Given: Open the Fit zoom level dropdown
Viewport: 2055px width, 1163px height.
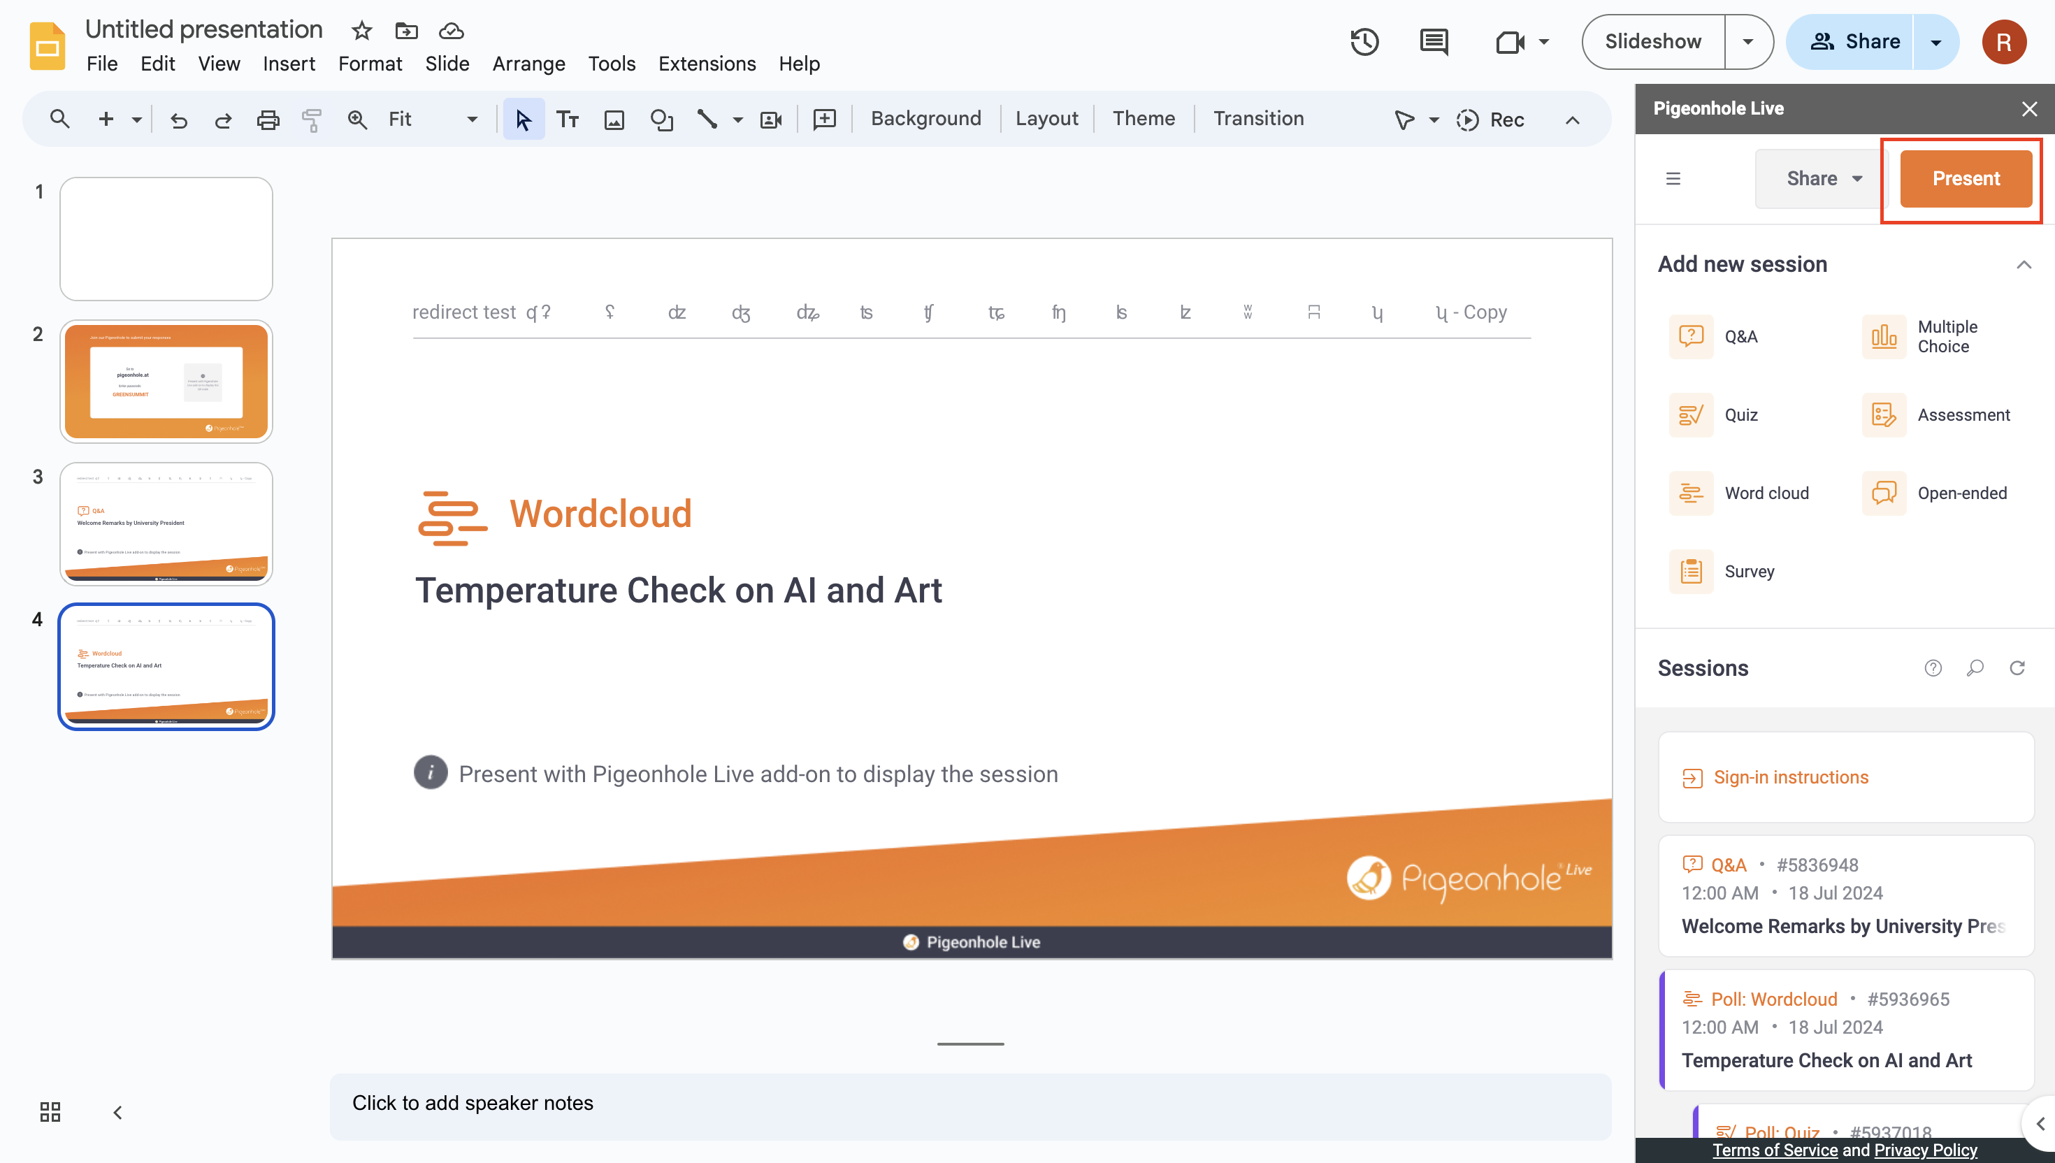Looking at the screenshot, I should 433,120.
